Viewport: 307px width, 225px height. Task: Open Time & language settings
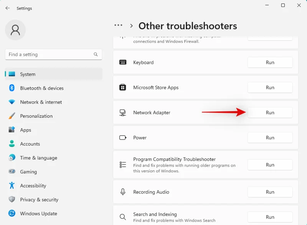pos(38,158)
